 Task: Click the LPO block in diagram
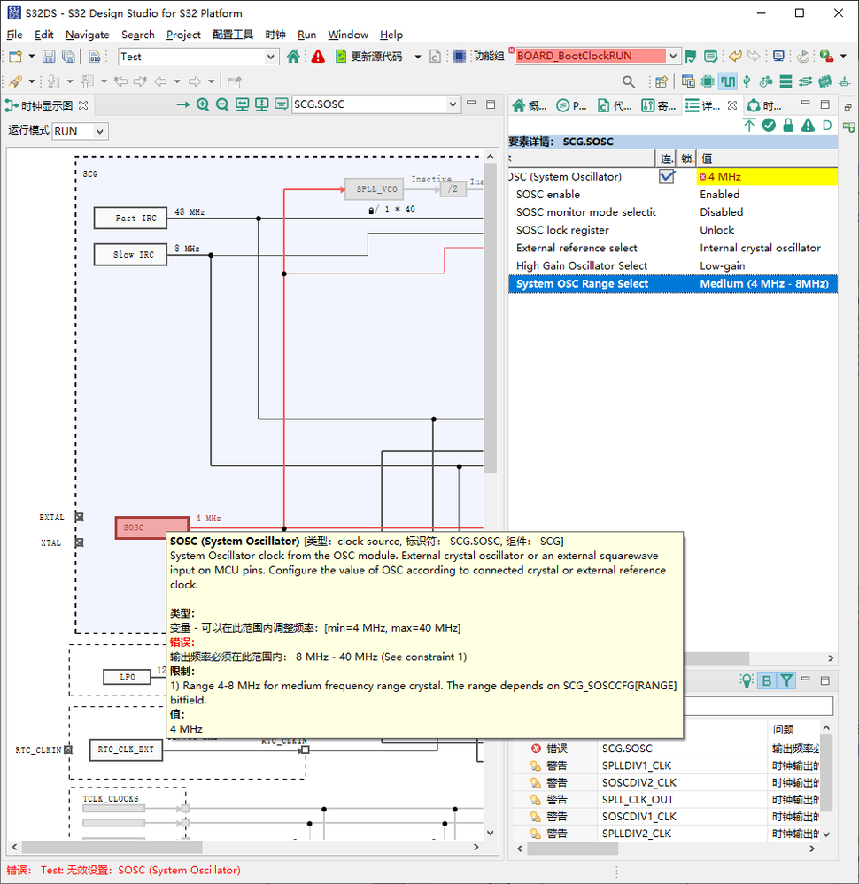128,677
